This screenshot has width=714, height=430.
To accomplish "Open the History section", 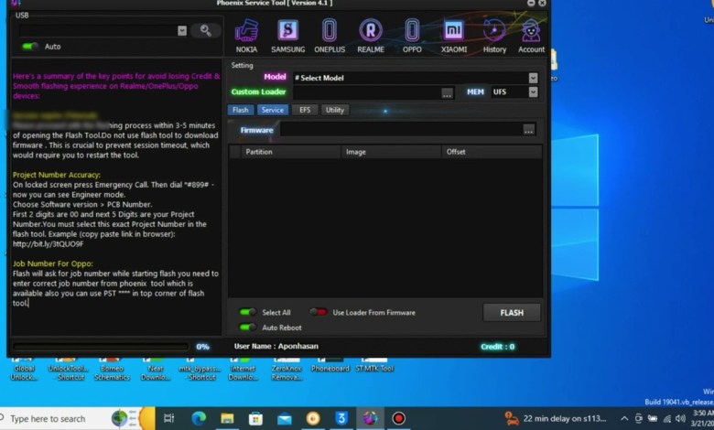I will (x=494, y=36).
